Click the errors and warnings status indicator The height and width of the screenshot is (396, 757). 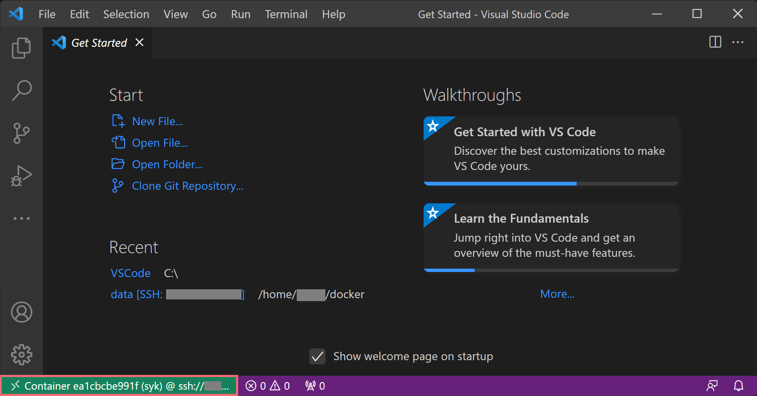[x=268, y=386]
